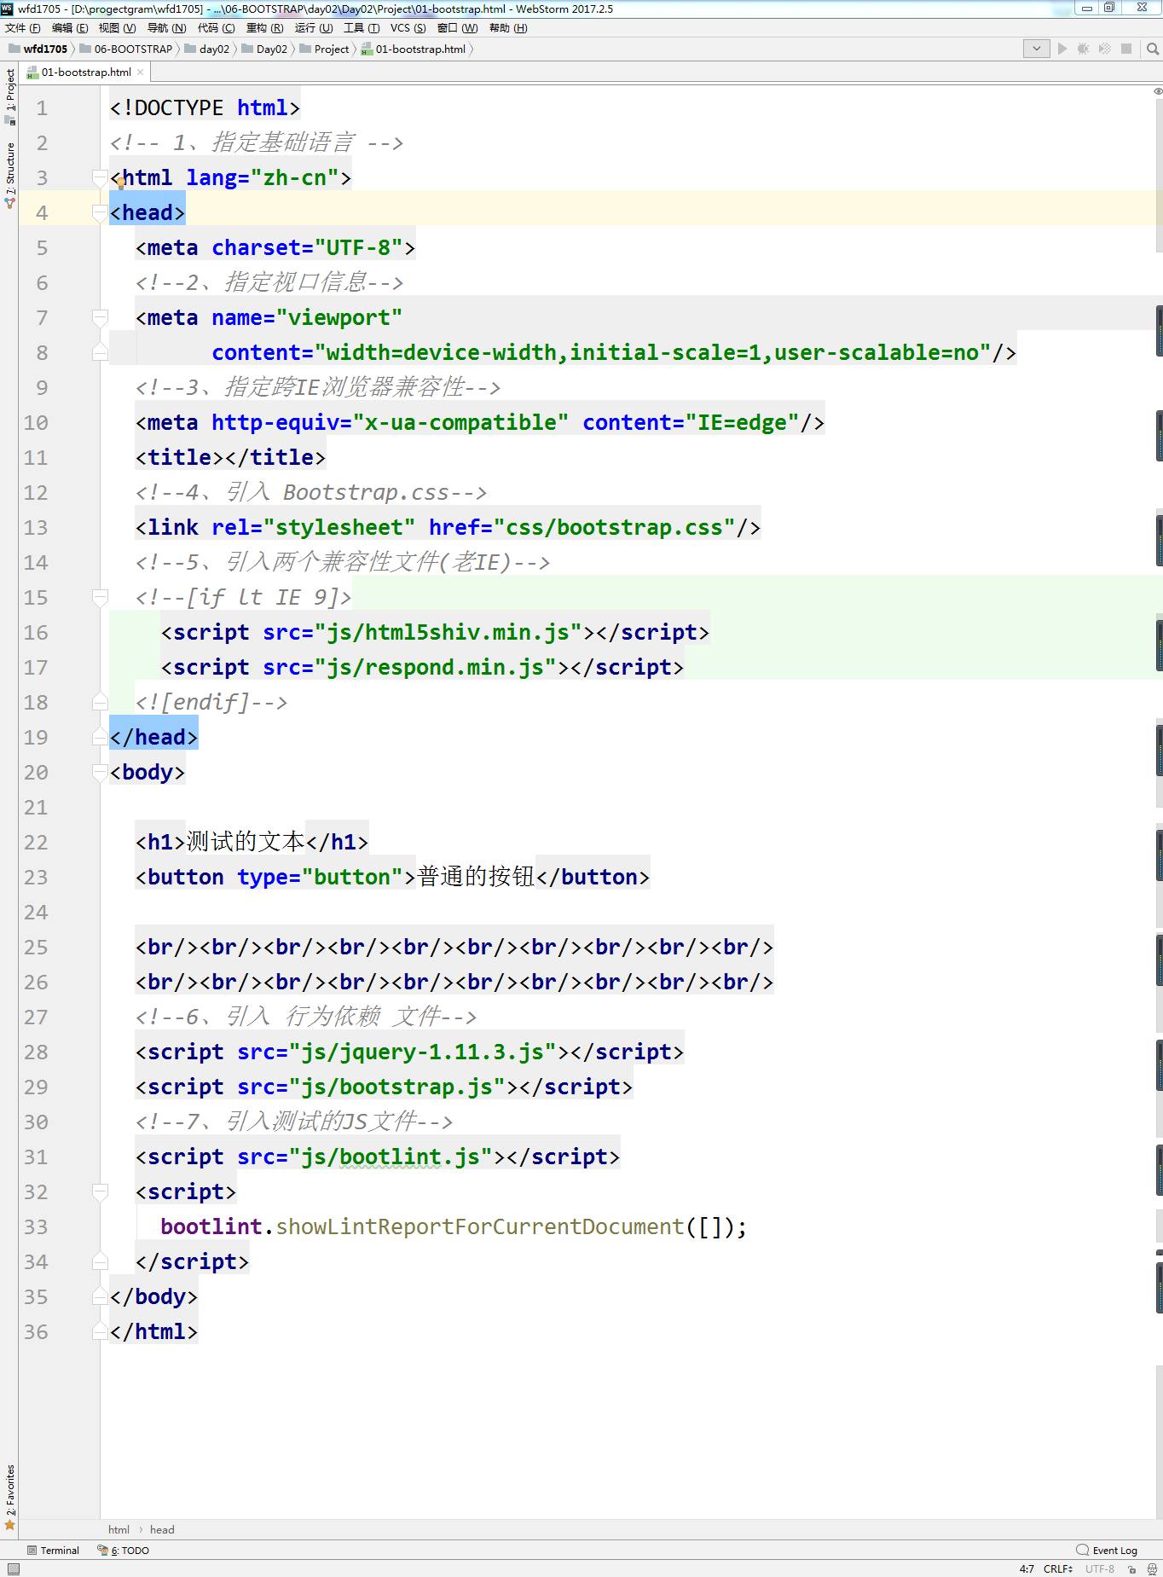Open the 视图 (V) menu

118,28
